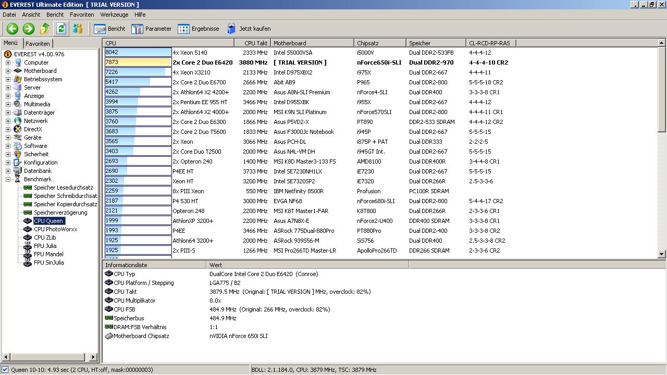
Task: Click the Motherboard tree icon
Action: [18, 71]
